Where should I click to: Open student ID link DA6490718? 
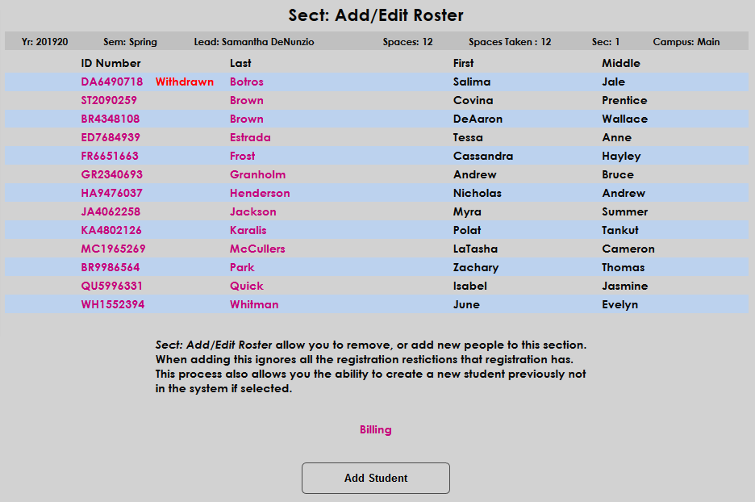coord(115,81)
